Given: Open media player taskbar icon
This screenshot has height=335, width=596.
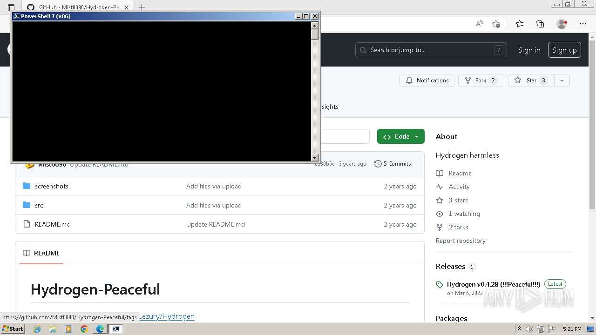Looking at the screenshot, I should (x=68, y=329).
